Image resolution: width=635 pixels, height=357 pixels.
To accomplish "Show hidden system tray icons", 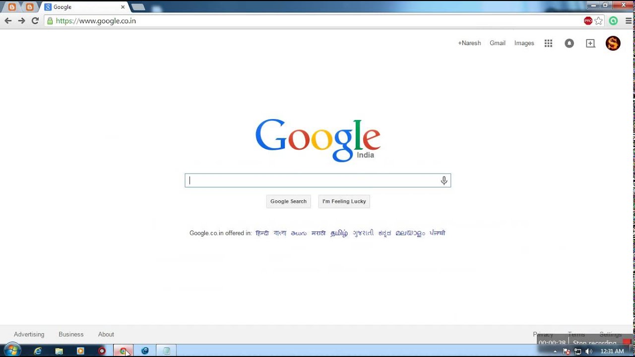I will tap(555, 351).
